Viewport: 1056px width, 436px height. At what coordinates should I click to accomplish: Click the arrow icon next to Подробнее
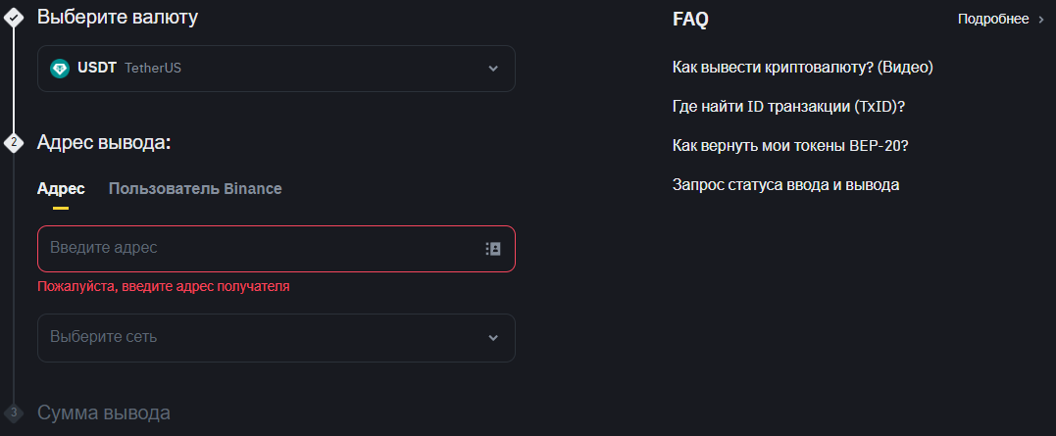click(x=1042, y=20)
